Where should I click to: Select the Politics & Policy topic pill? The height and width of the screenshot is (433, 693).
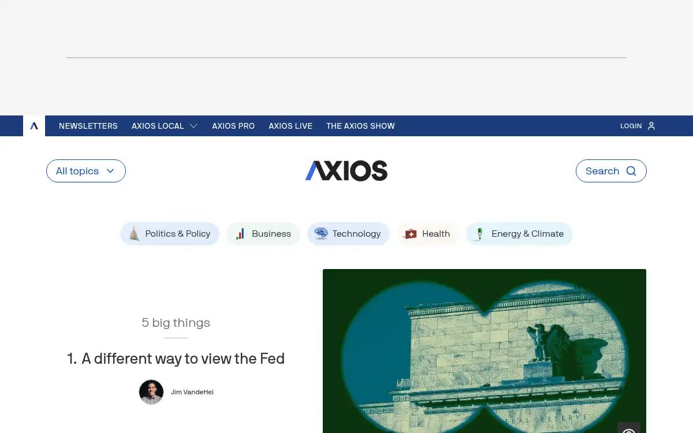click(170, 234)
